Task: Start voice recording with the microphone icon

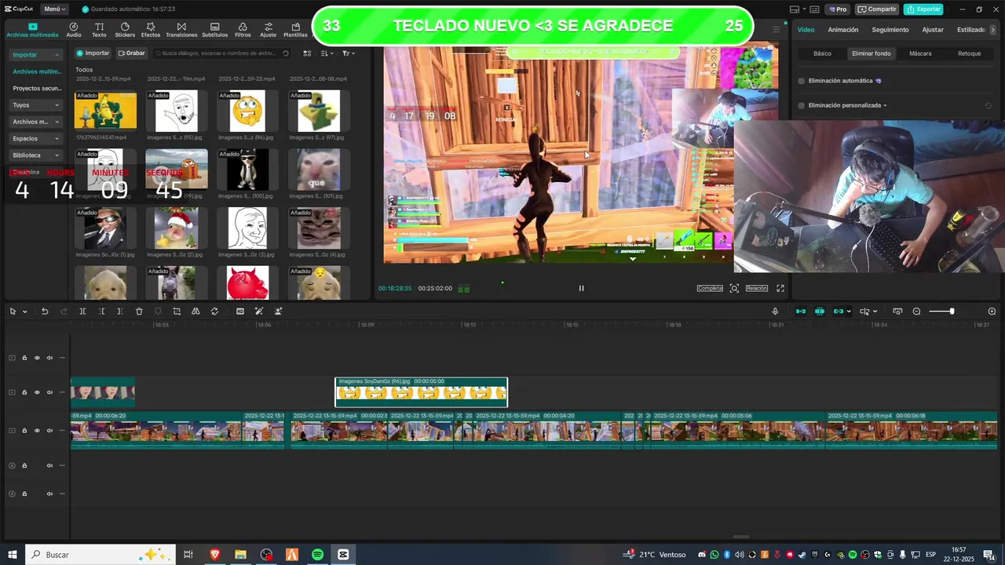Action: [775, 312]
